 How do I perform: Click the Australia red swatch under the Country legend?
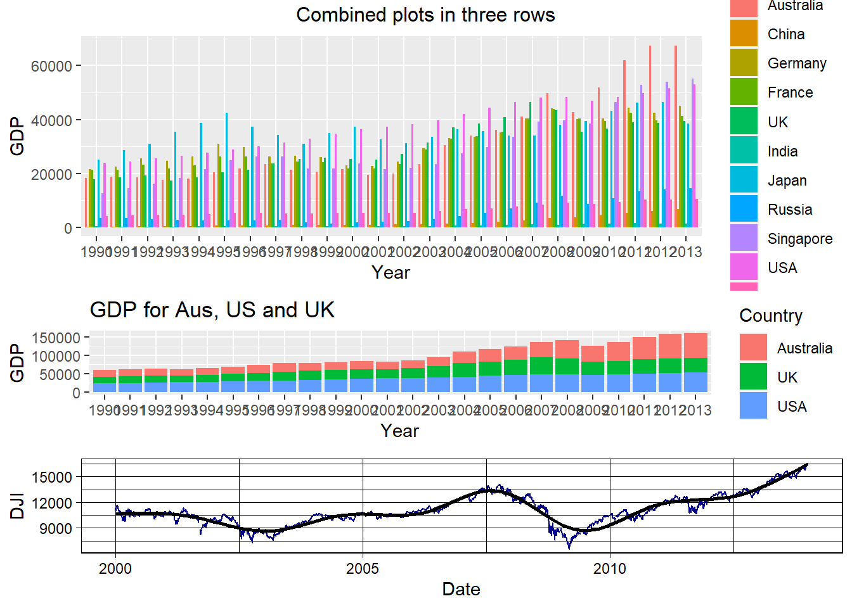(753, 348)
